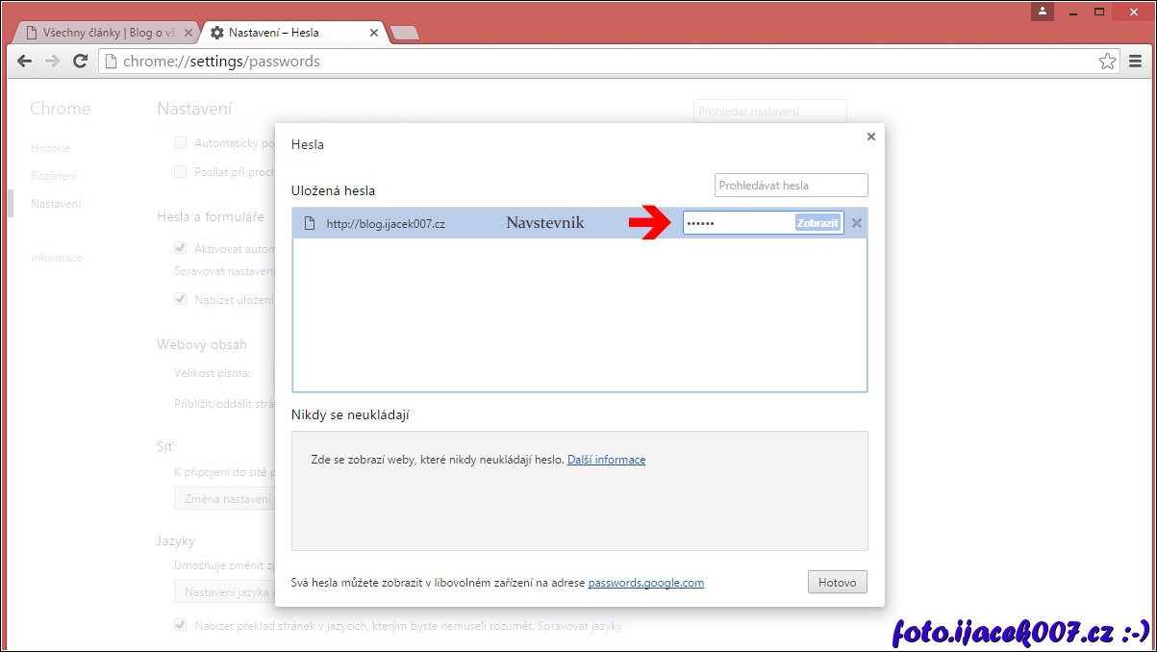Reveal the password with the Zobrazit button
Viewport: 1157px width, 652px height.
817,223
